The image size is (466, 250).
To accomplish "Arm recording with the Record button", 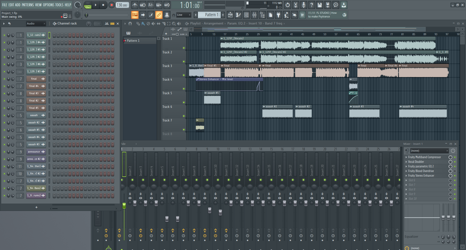I will click(112, 5).
